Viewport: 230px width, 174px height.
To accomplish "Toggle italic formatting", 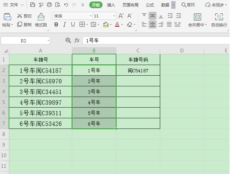I will [x=64, y=25].
